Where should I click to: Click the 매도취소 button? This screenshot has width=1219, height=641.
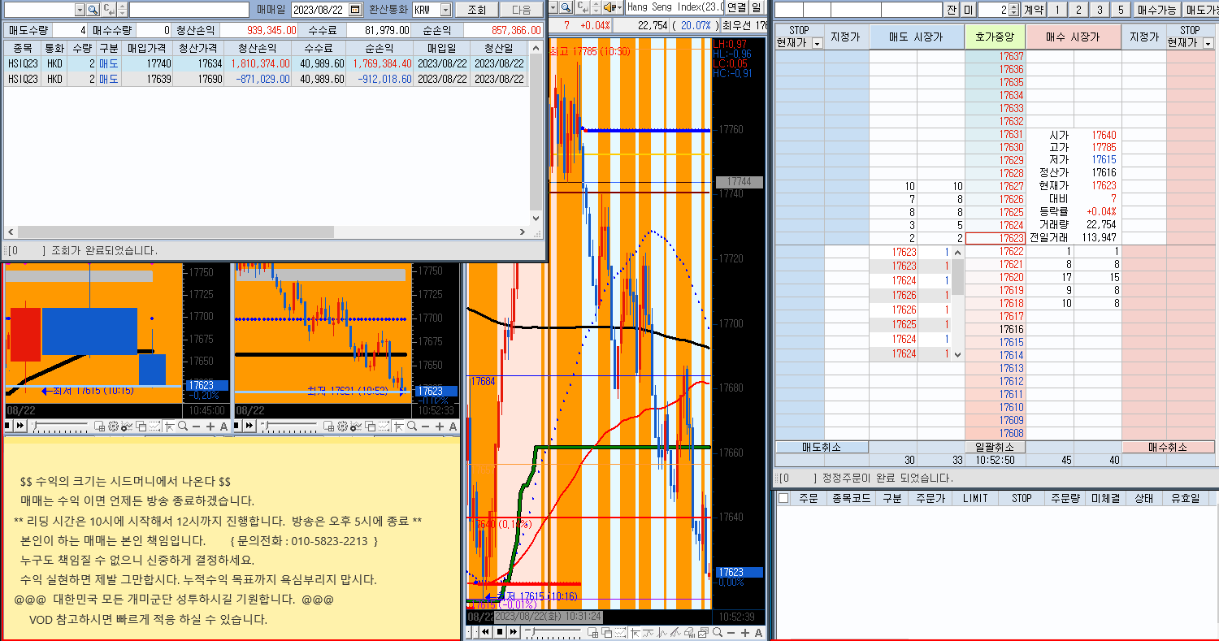pos(822,447)
